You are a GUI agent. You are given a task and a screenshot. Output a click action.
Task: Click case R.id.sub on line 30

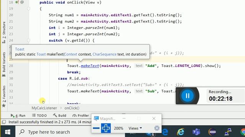(74, 78)
